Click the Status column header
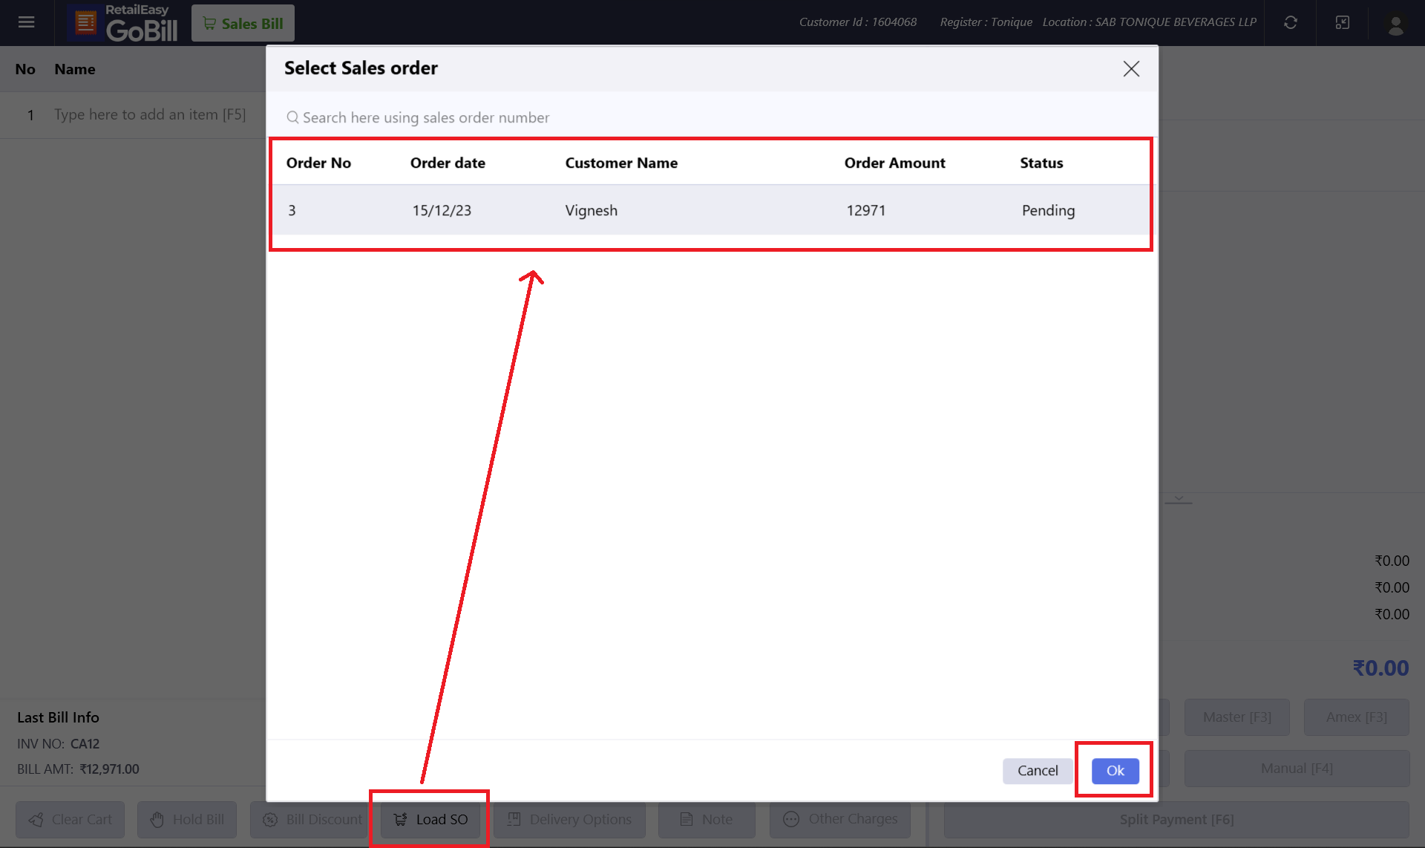This screenshot has height=848, width=1425. 1041,163
